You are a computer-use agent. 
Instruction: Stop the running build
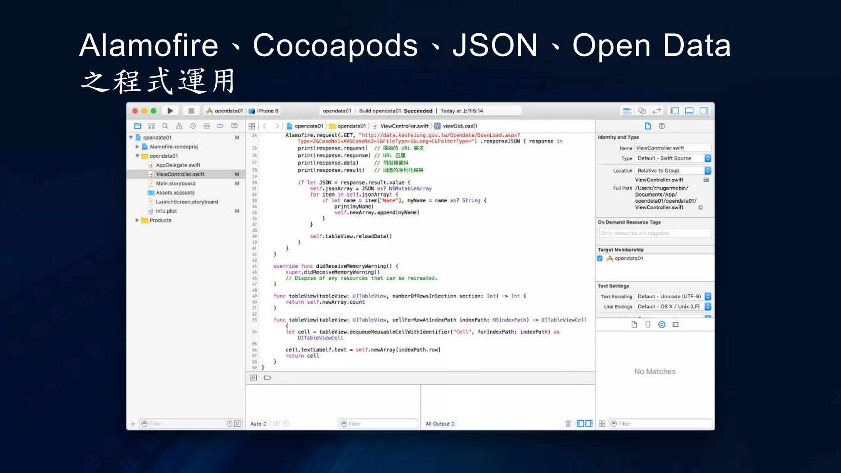[x=191, y=111]
